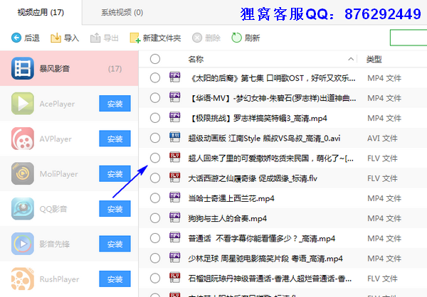The height and width of the screenshot is (297, 427).
Task: Click MP4 icon of 太阳的后裔 file
Action: pyautogui.click(x=175, y=77)
